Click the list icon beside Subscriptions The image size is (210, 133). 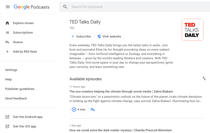[x=7, y=33]
